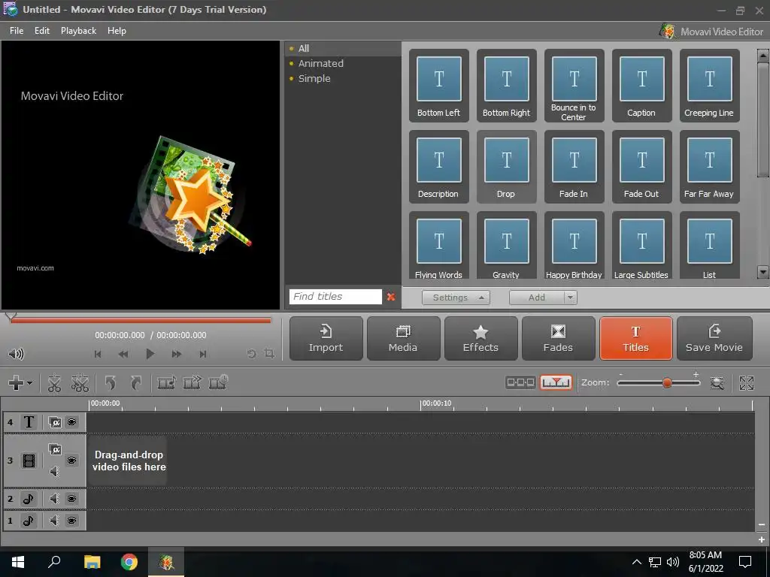The image size is (770, 577).
Task: Step forward with fast-forward button
Action: (x=176, y=354)
